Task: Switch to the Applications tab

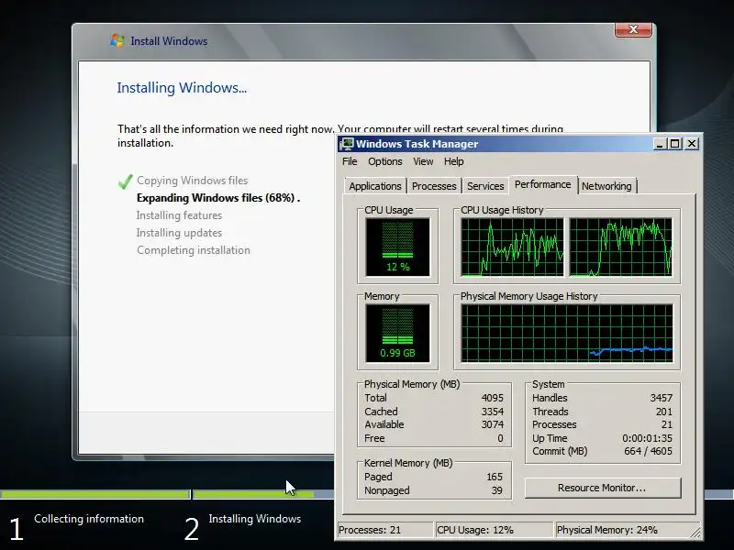Action: tap(375, 186)
